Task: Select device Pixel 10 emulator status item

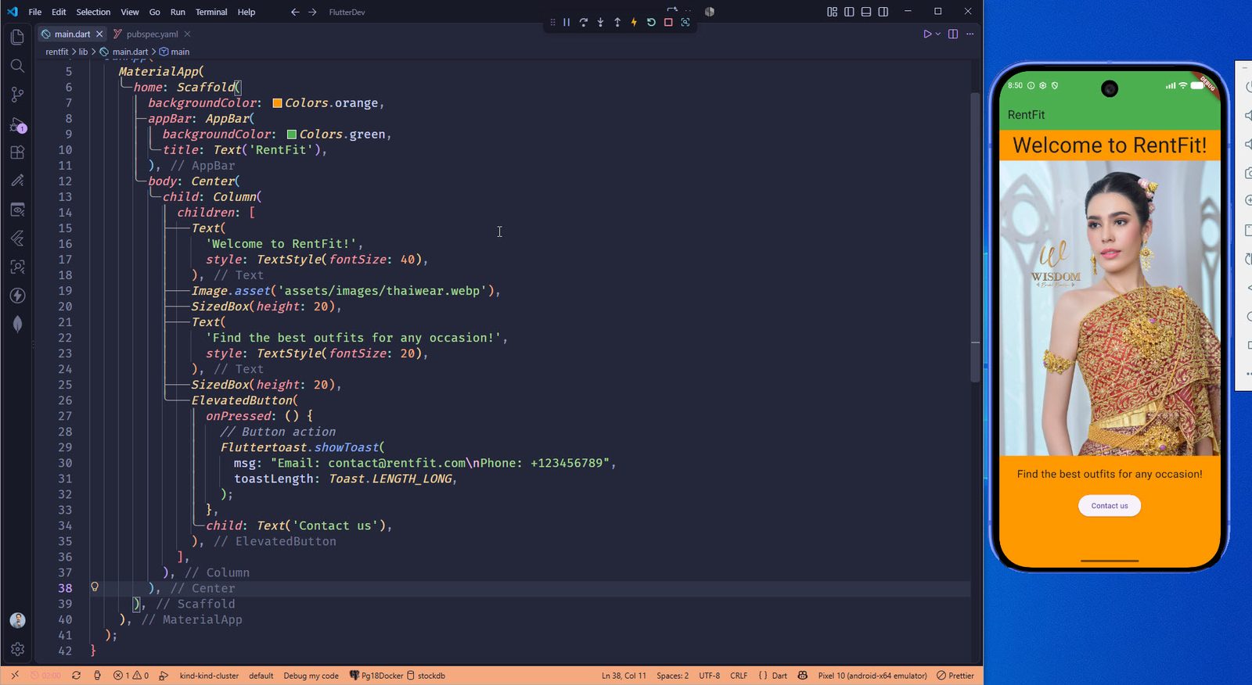Action: pos(872,676)
